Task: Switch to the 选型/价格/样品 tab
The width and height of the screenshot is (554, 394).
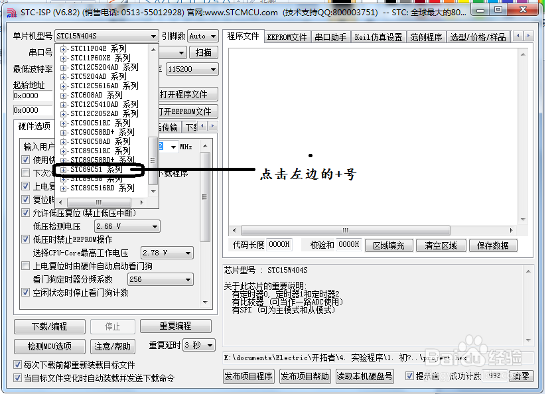Action: (478, 37)
